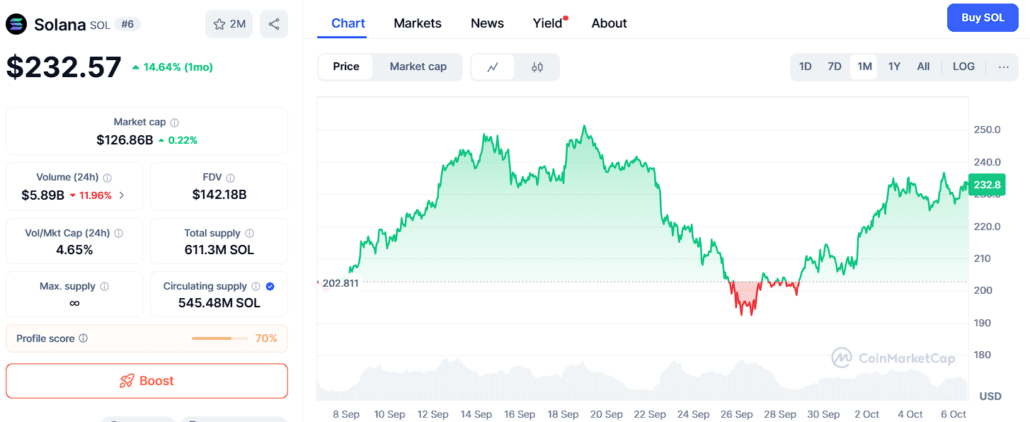This screenshot has height=422, width=1030.
Task: Click the Profile score info icon
Action: click(84, 338)
